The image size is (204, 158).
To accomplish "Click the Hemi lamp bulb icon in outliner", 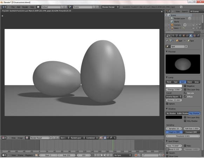I will 172,28.
